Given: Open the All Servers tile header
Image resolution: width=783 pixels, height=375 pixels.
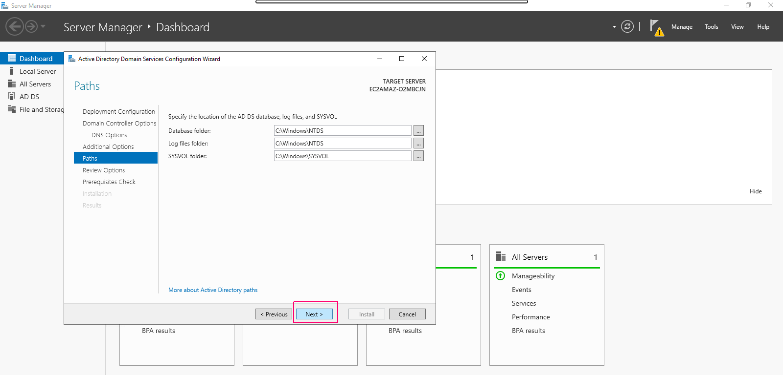Looking at the screenshot, I should (530, 257).
